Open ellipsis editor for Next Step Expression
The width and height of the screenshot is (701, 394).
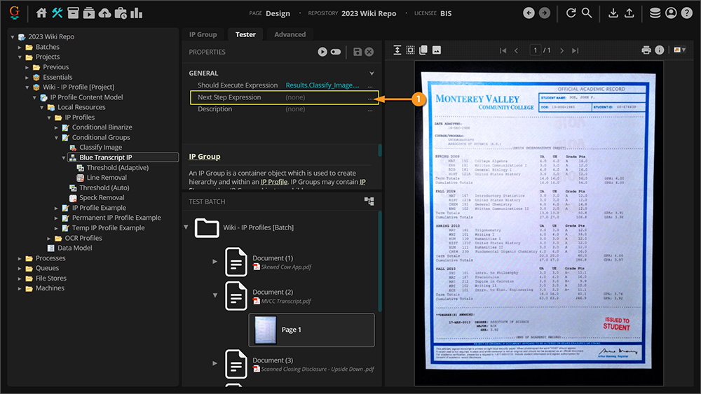click(370, 98)
